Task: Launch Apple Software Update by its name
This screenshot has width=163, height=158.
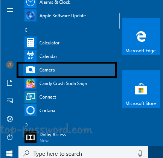Action: (x=62, y=16)
